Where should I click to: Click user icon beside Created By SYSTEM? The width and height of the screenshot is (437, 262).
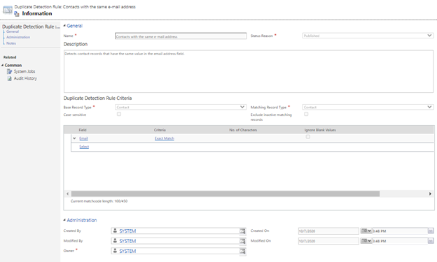click(115, 231)
